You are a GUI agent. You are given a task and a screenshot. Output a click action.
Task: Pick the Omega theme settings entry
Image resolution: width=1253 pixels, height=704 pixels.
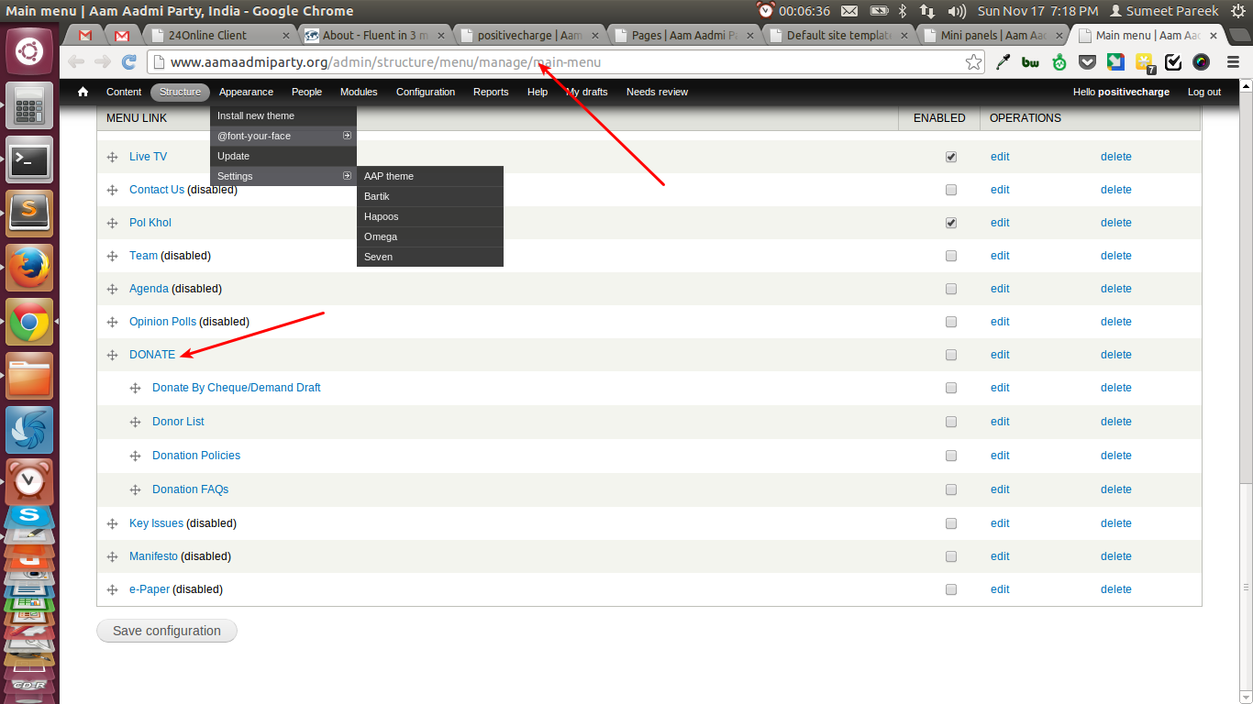coord(430,236)
